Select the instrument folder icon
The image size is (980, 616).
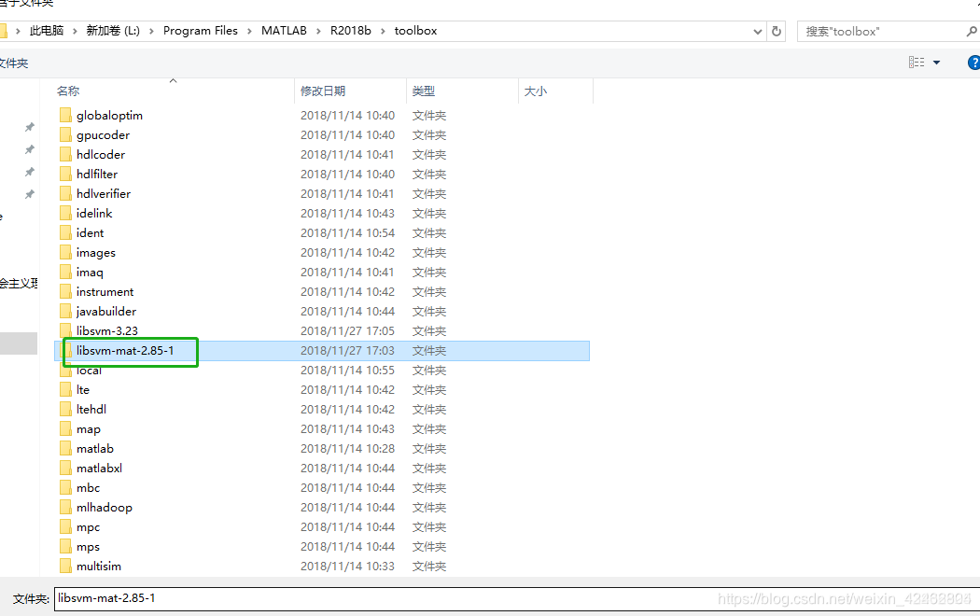tap(65, 292)
